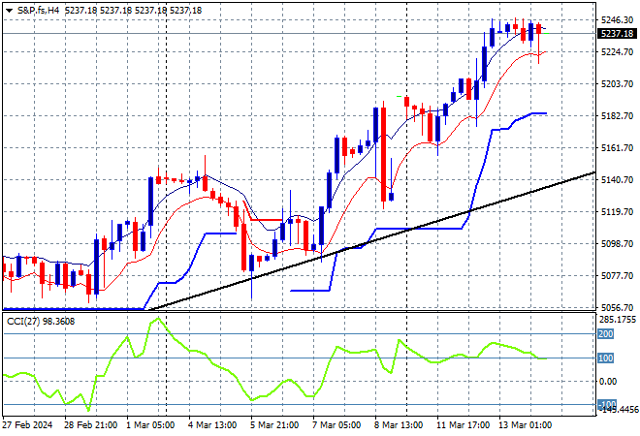Click the 285.1755 CCI scale maximum label
The width and height of the screenshot is (640, 436).
pos(618,319)
